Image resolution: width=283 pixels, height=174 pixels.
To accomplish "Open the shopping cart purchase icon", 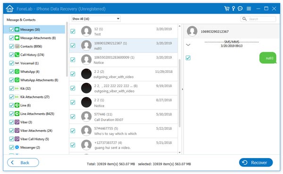I will 227,8.
